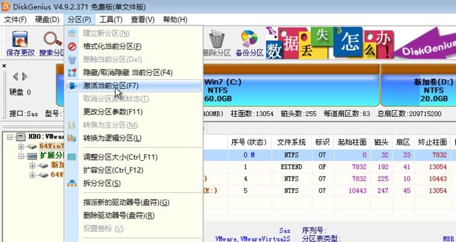Click the next disk right arrow

pos(25,77)
